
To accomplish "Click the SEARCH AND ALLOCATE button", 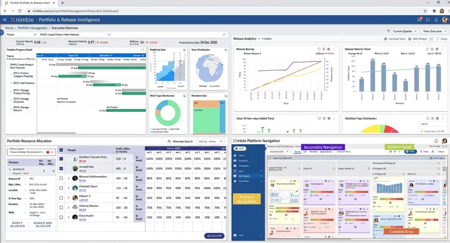I will (x=43, y=225).
